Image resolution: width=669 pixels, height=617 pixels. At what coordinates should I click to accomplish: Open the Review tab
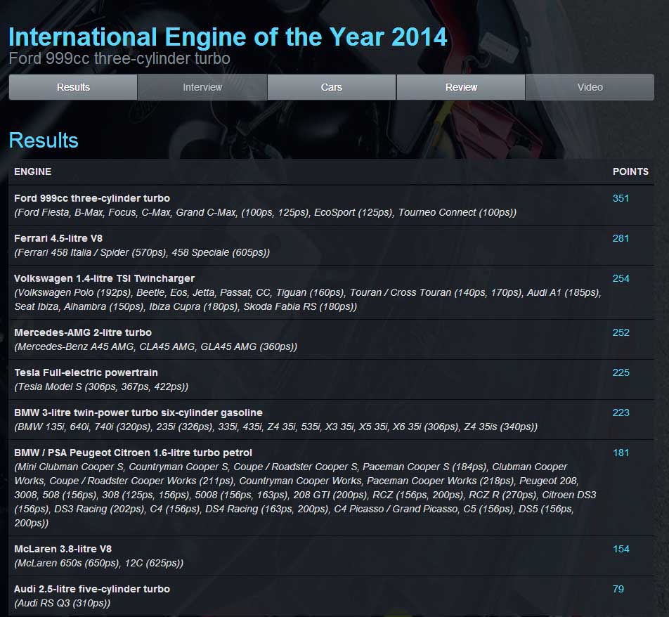tap(461, 87)
